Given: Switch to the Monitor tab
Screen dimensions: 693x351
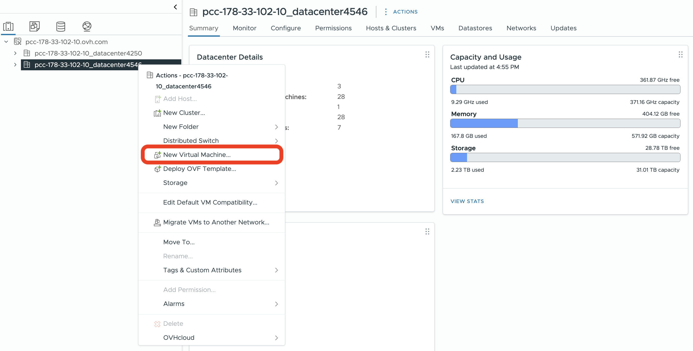Looking at the screenshot, I should (x=245, y=28).
